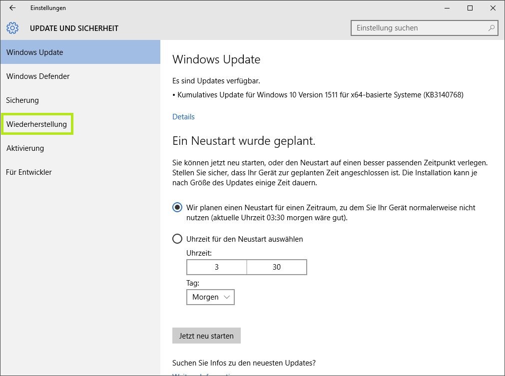
Task: Open the minute picker showing 30
Action: tap(277, 267)
